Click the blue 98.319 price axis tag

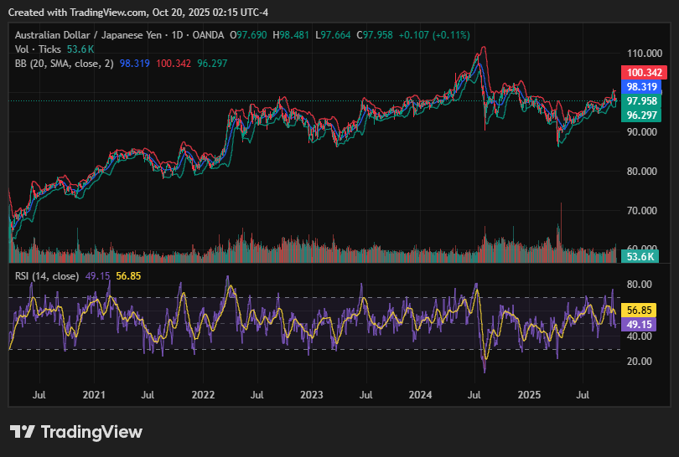(641, 86)
